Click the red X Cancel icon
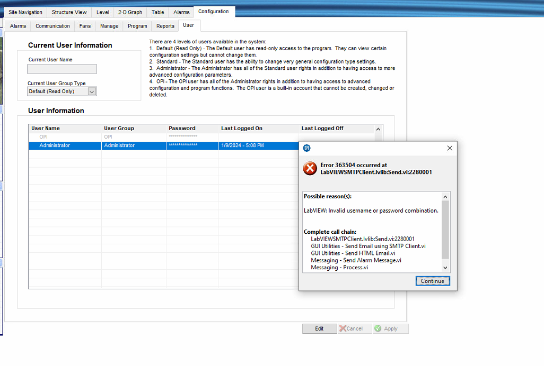The image size is (544, 366). (x=344, y=328)
